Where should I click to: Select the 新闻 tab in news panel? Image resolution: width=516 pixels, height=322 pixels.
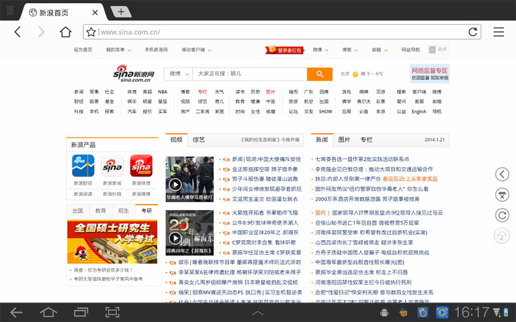322,140
